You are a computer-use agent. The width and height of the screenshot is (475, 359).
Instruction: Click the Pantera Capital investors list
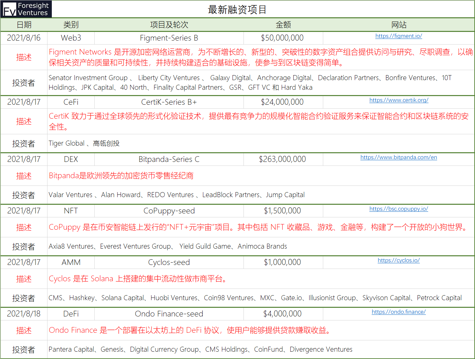click(201, 349)
